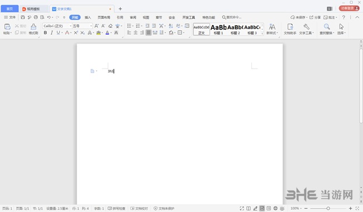Click the guest login button
This screenshot has width=363, height=212.
coord(349,8)
